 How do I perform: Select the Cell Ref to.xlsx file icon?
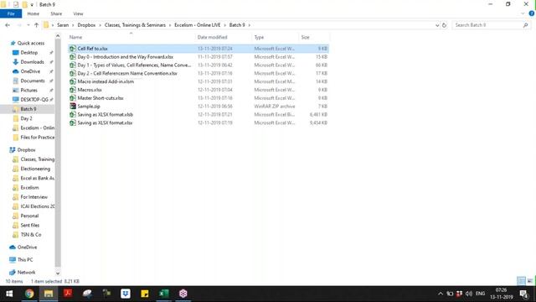[x=73, y=49]
